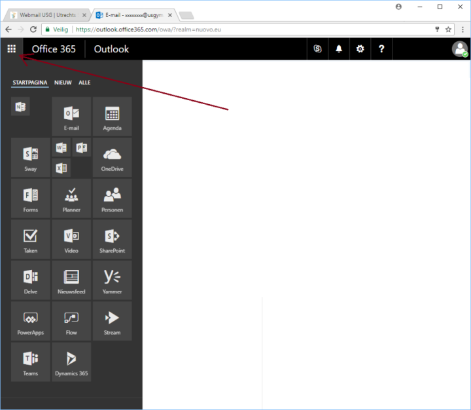Open the Chrome menu three dots

pos(462,29)
